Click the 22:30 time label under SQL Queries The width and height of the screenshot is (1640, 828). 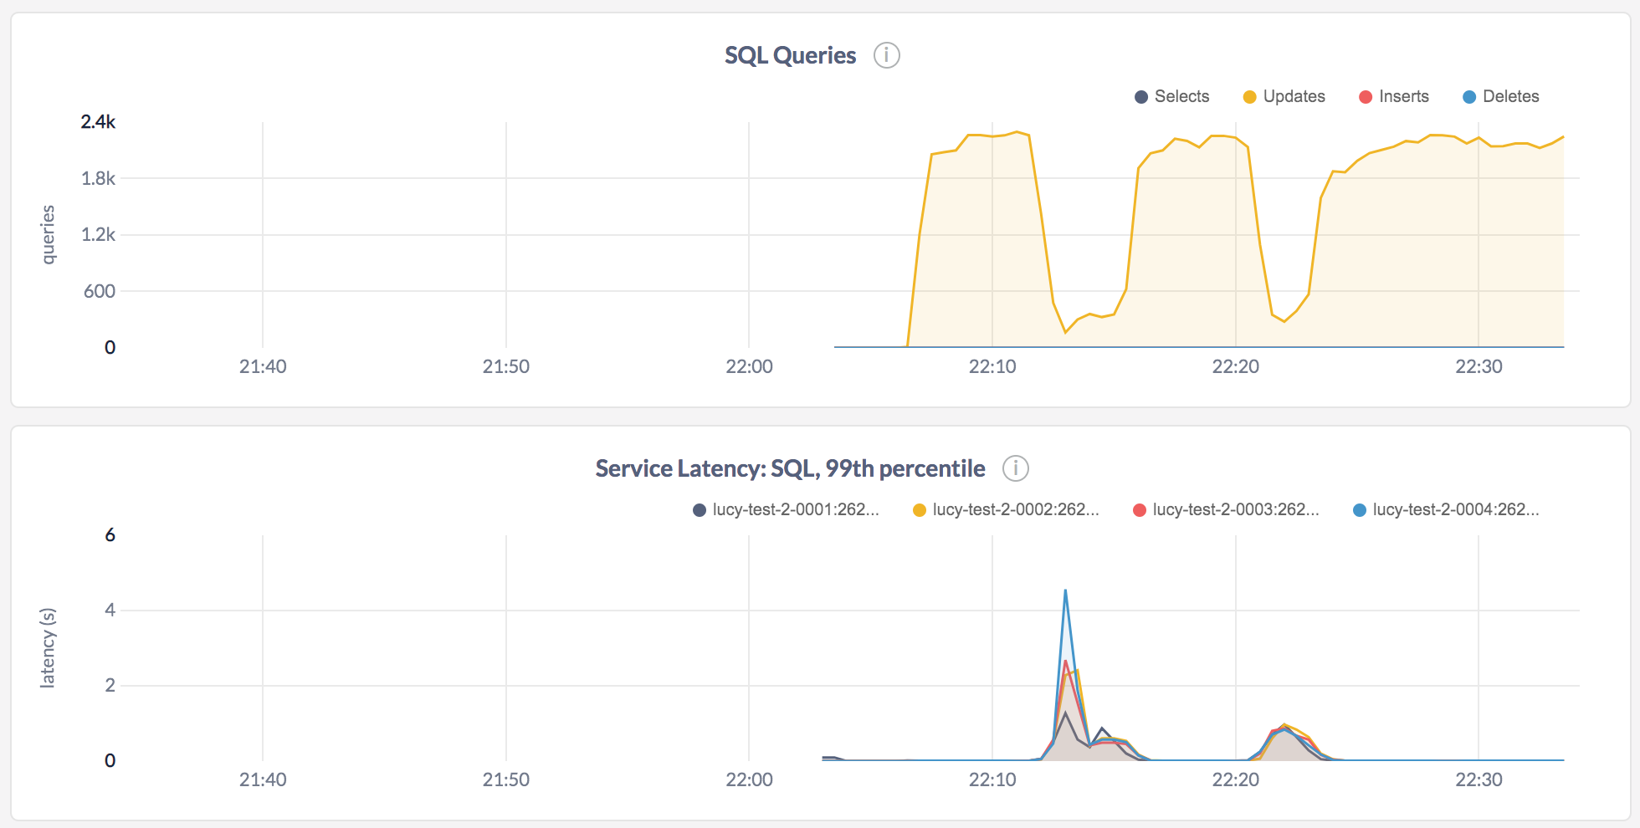1479,366
